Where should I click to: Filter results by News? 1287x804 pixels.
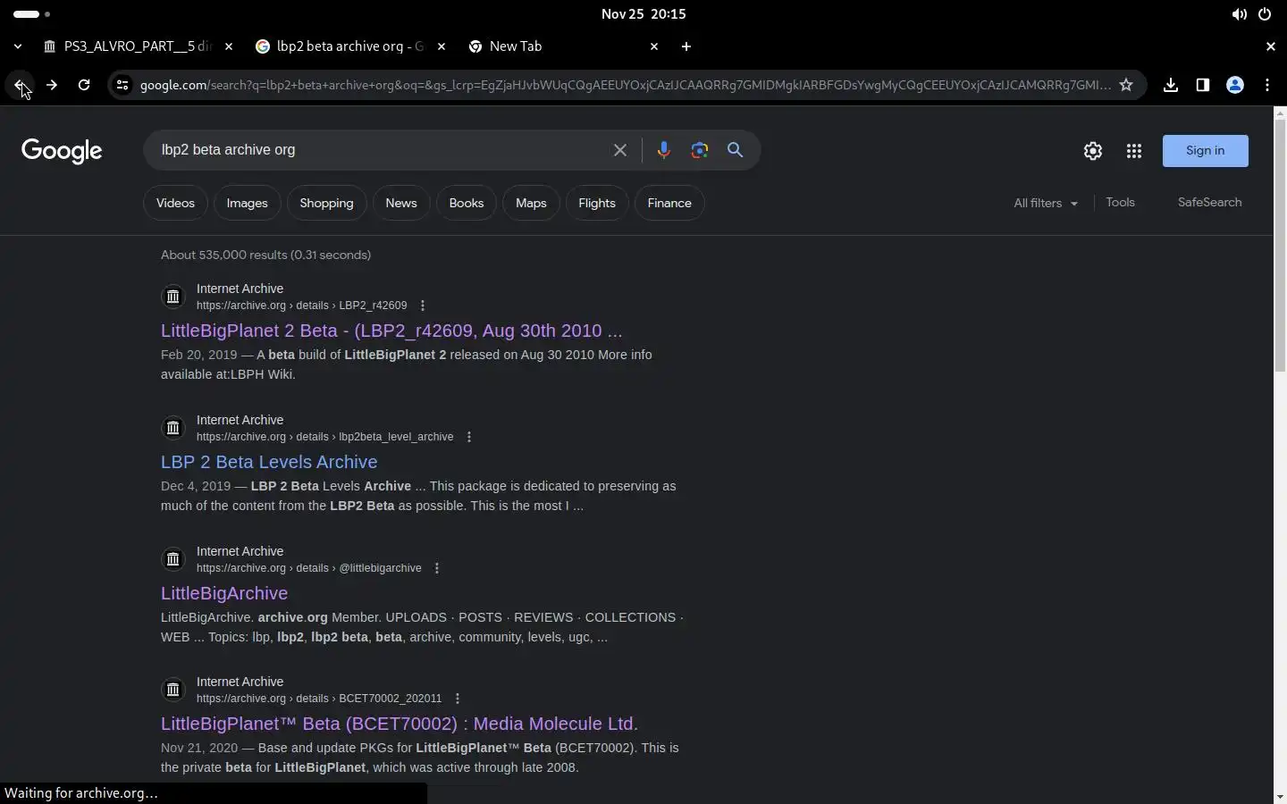pos(401,204)
